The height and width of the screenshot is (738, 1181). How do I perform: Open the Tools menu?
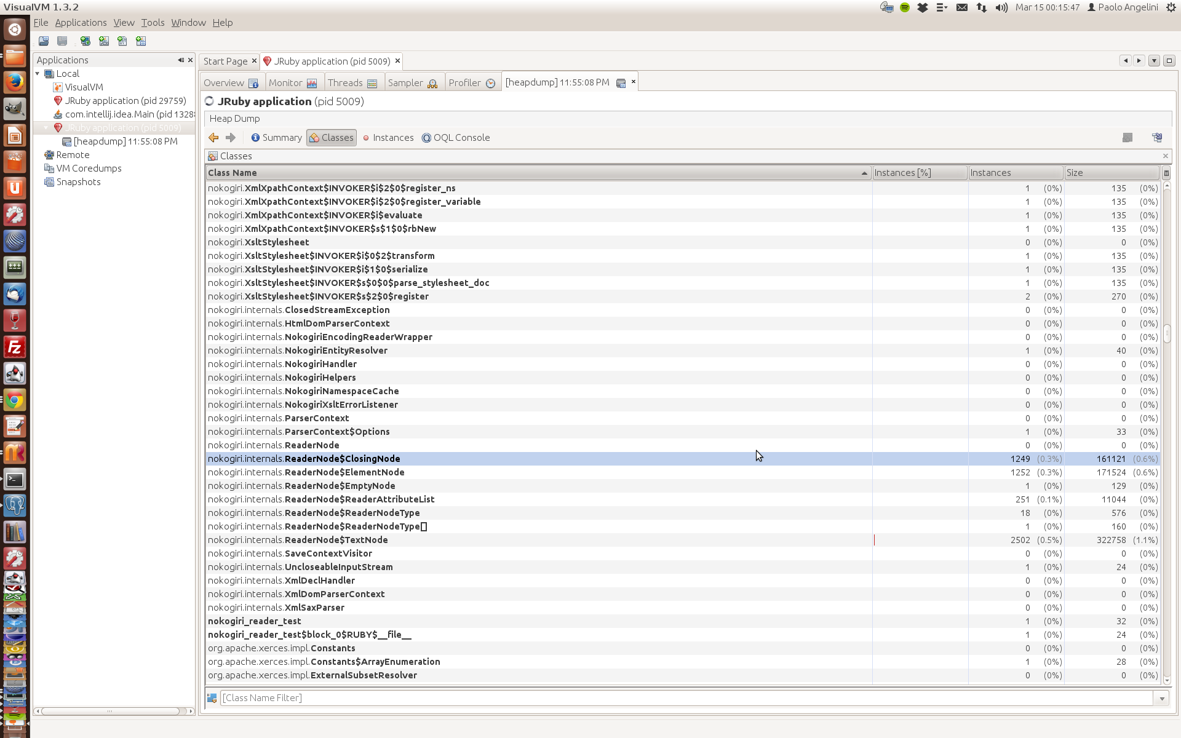pyautogui.click(x=153, y=23)
